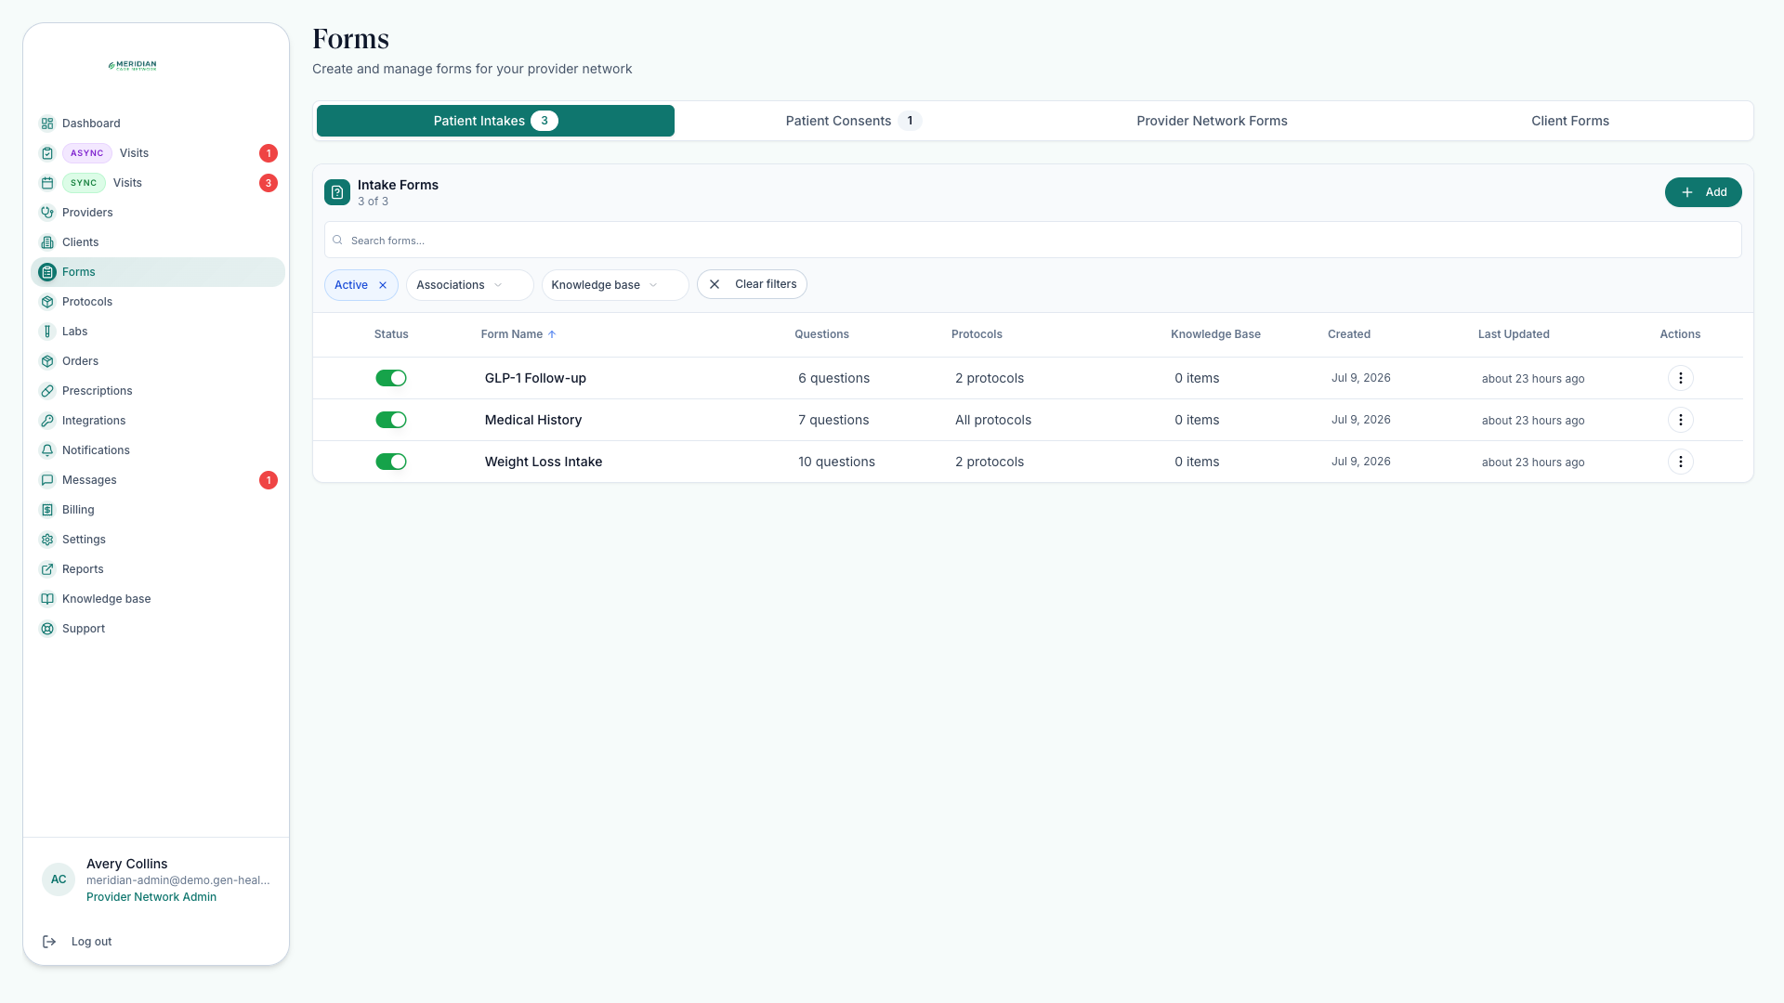Click the Notifications bell icon
The image size is (1784, 1003).
click(x=47, y=450)
